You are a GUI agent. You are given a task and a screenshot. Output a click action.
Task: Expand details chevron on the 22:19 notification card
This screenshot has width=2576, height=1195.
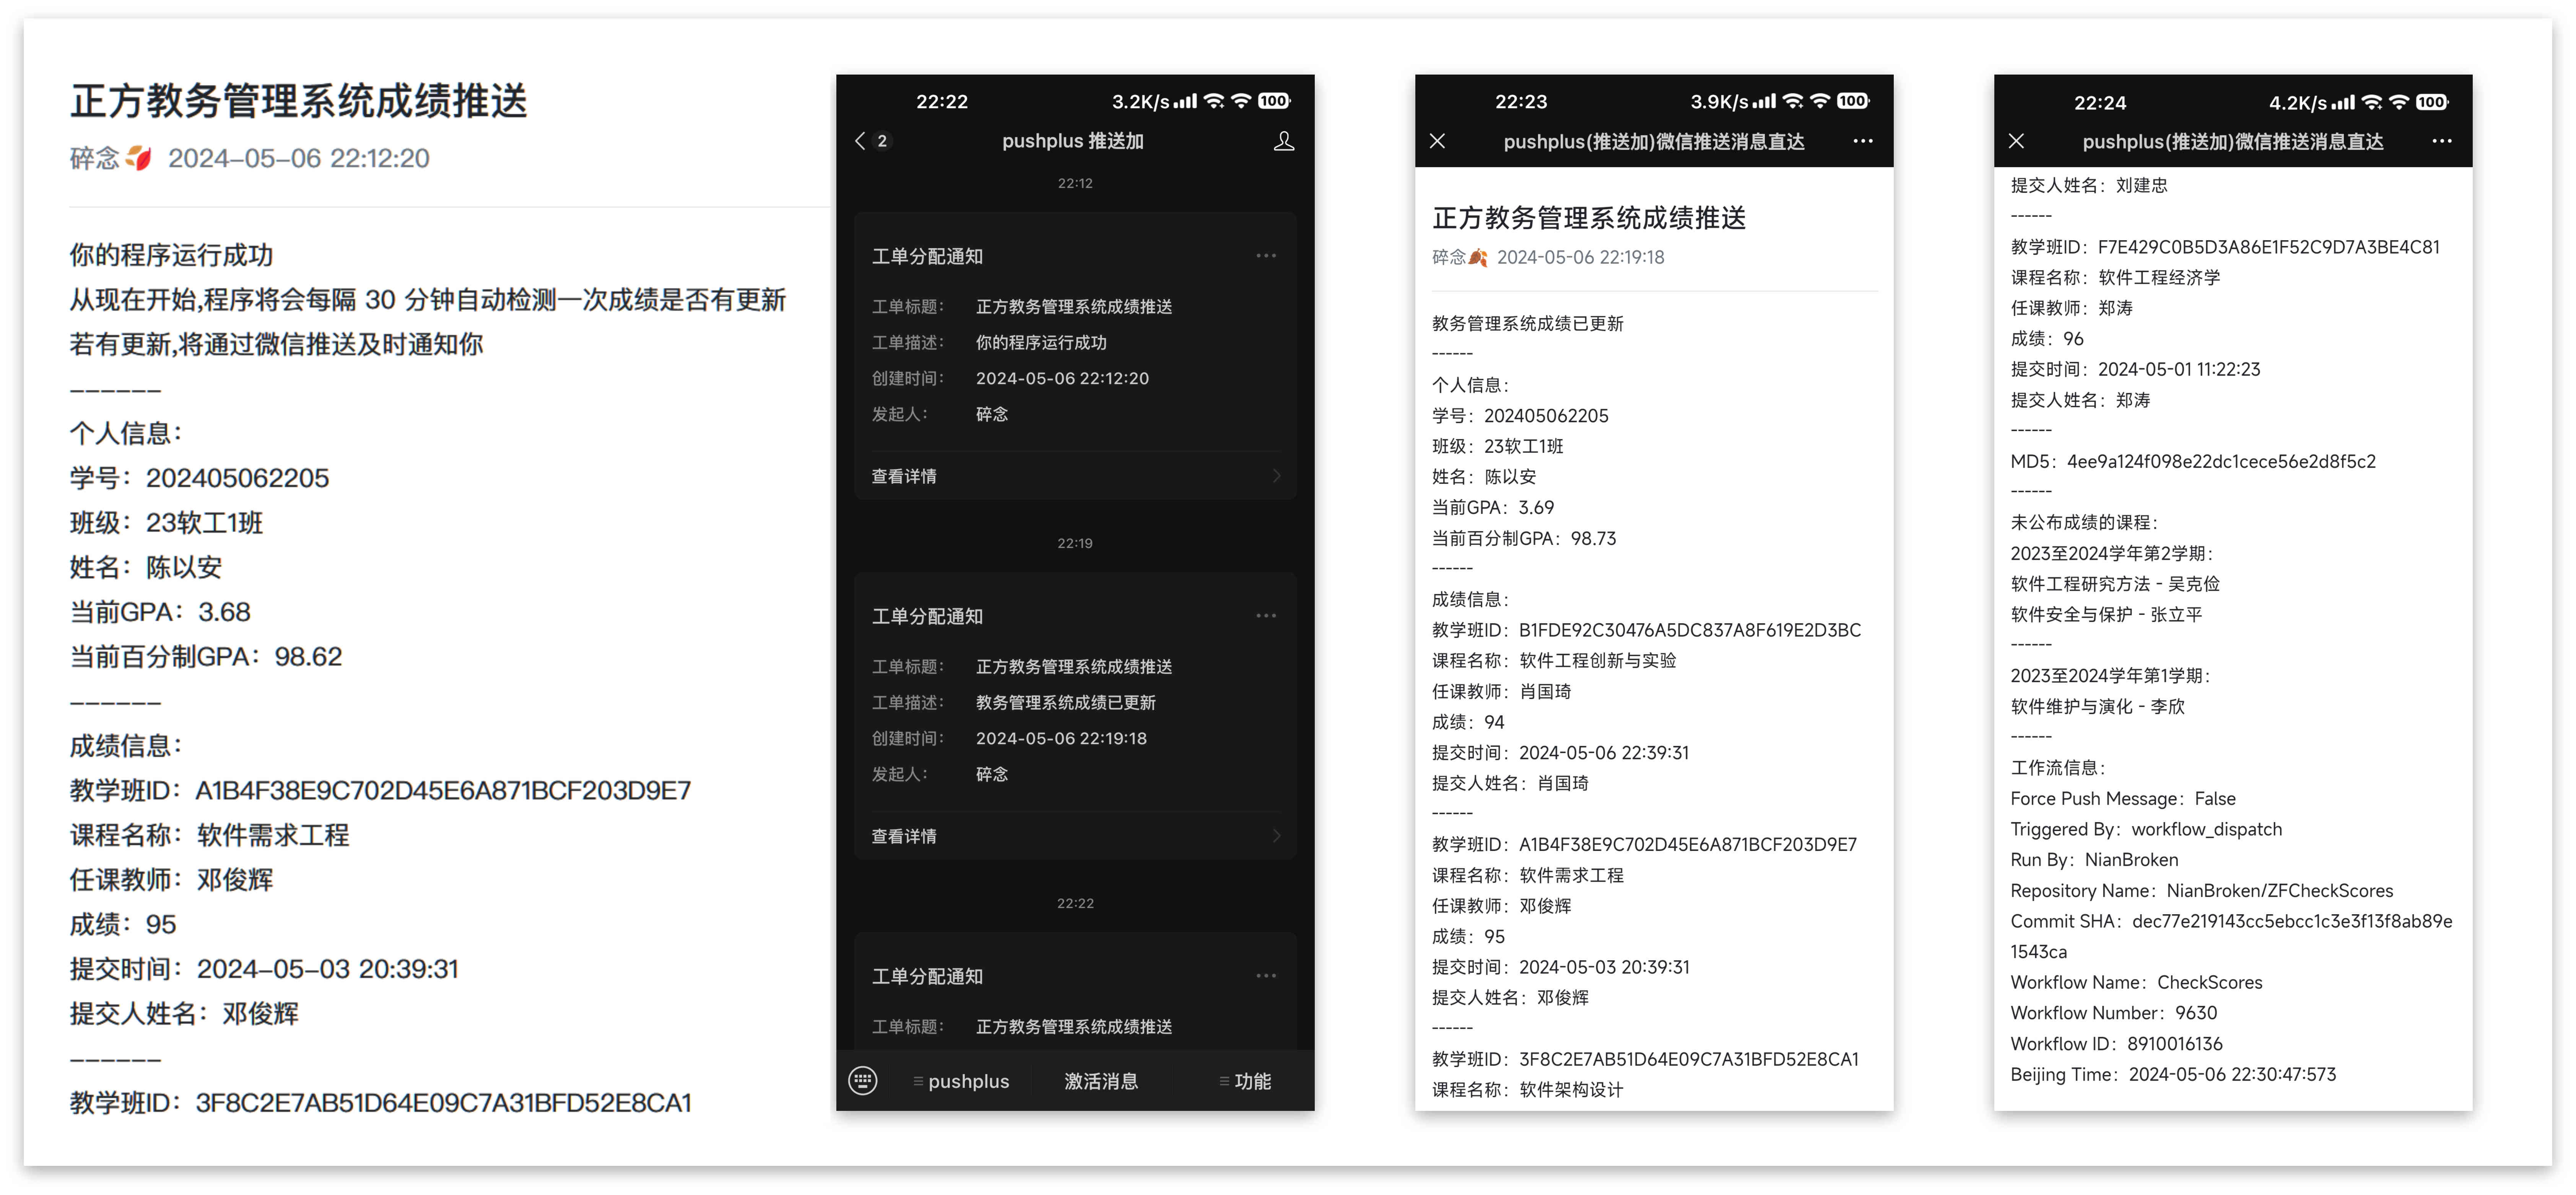pos(1277,836)
